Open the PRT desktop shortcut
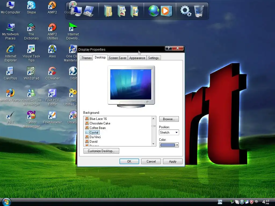The image size is (275, 206). pos(10,117)
